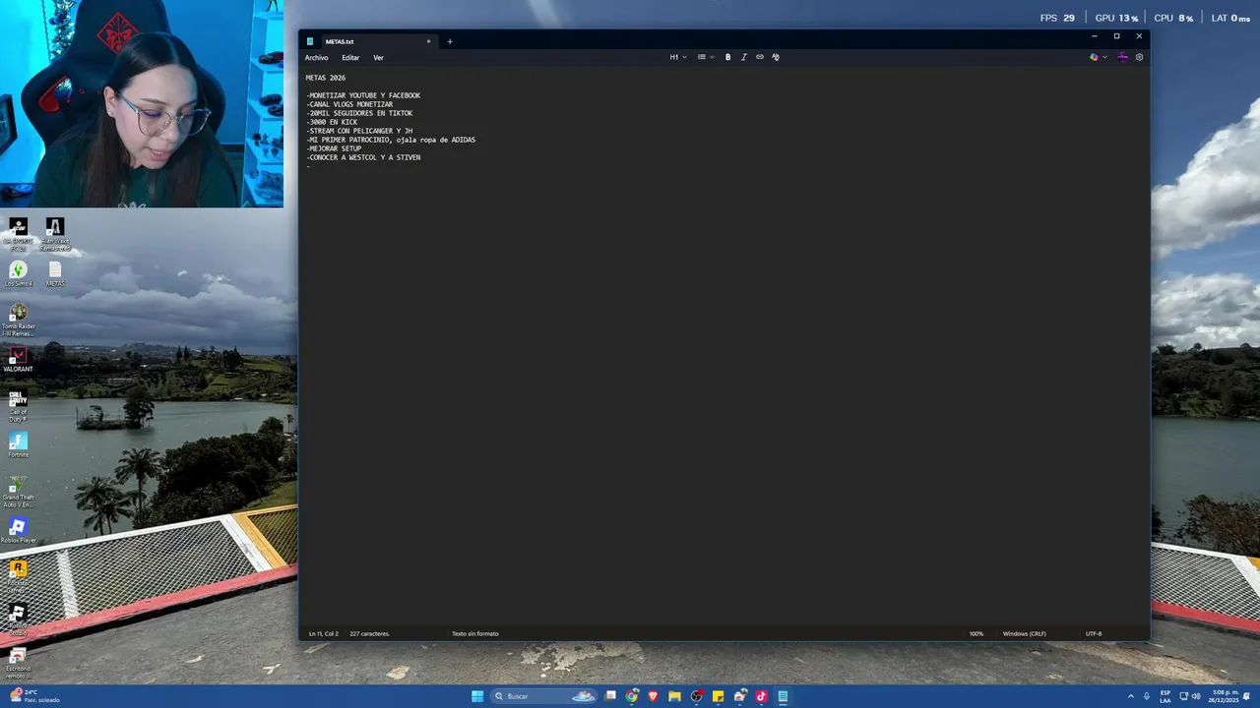Click the line '-3000 EN KICK'

click(332, 122)
